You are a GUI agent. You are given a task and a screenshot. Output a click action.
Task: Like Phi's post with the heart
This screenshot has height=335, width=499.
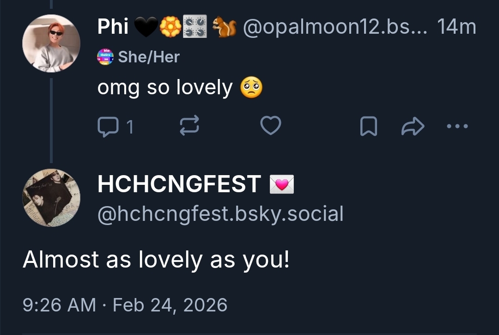tap(271, 126)
